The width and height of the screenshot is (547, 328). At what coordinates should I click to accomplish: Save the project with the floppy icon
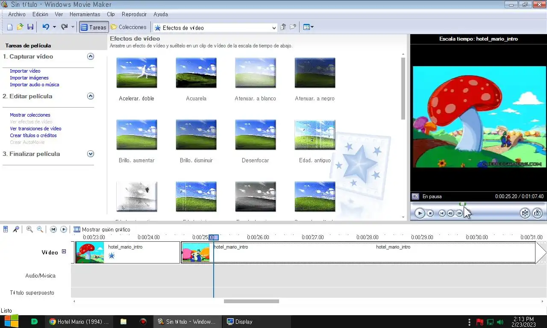click(x=30, y=27)
